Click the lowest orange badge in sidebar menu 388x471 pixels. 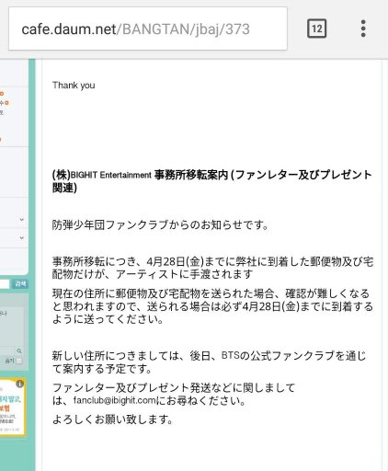coord(1,139)
